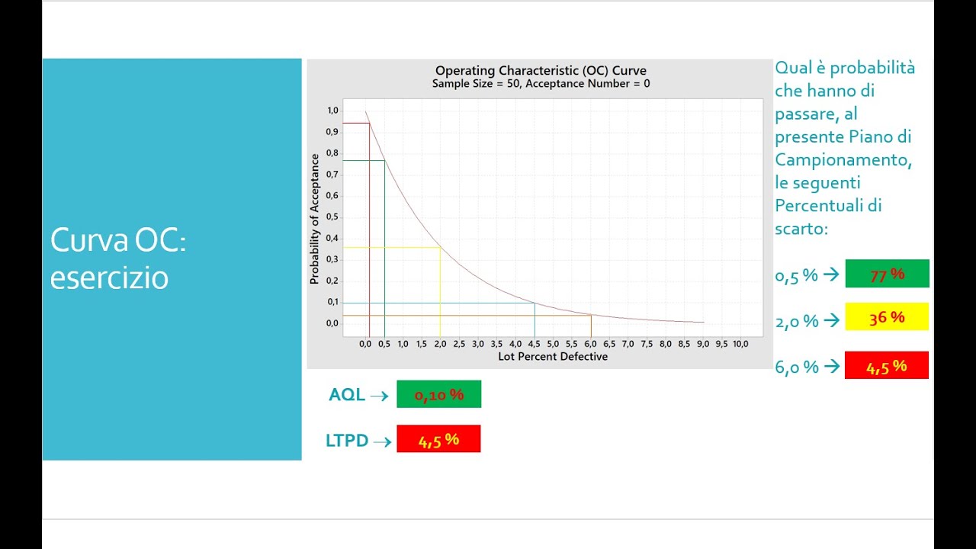This screenshot has height=549, width=976.
Task: Click the 2,0 % question label
Action: point(797,322)
